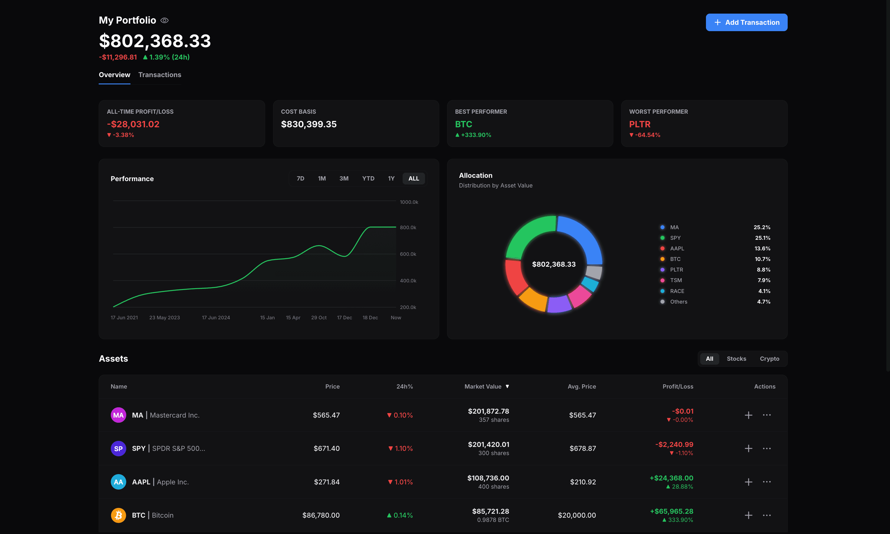Click the BTC color dot in the allocation legend
The image size is (890, 534).
662,259
